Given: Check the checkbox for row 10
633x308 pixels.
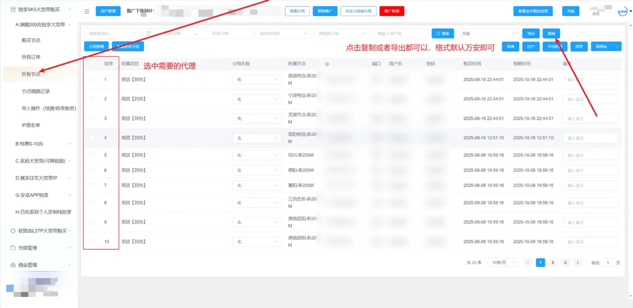Looking at the screenshot, I should tap(93, 242).
